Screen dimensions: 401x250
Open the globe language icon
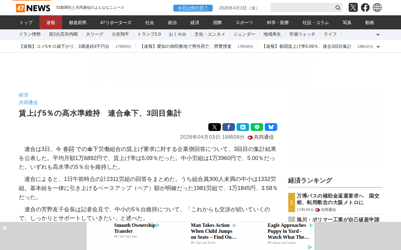(377, 7)
